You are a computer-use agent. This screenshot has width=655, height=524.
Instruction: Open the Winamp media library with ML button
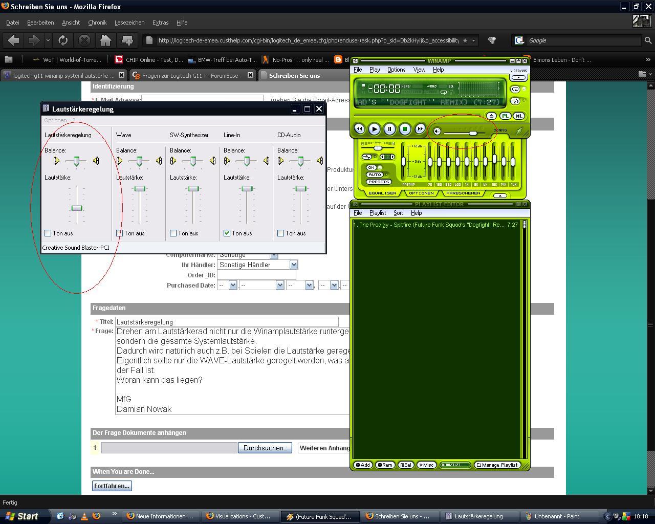point(518,116)
